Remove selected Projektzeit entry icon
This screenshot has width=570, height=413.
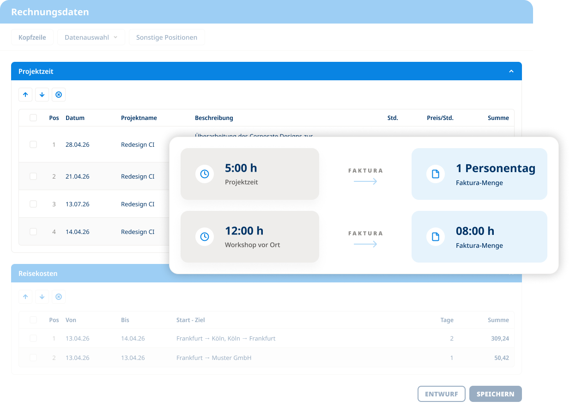[x=59, y=95]
